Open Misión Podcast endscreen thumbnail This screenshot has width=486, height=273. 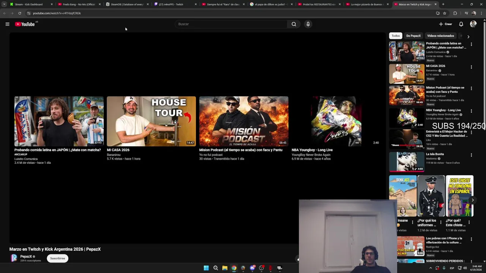[244, 121]
